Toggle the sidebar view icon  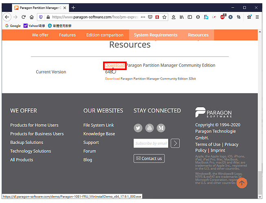190,17
